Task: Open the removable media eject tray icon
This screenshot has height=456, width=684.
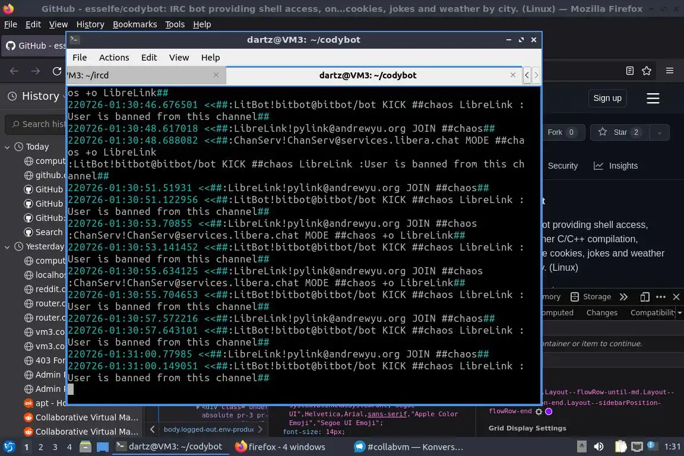Action: coord(581,446)
